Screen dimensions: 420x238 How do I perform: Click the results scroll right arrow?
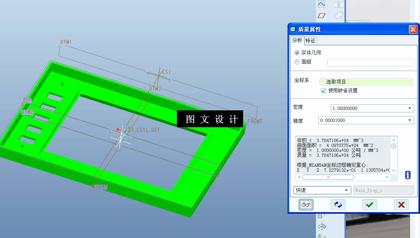point(388,177)
